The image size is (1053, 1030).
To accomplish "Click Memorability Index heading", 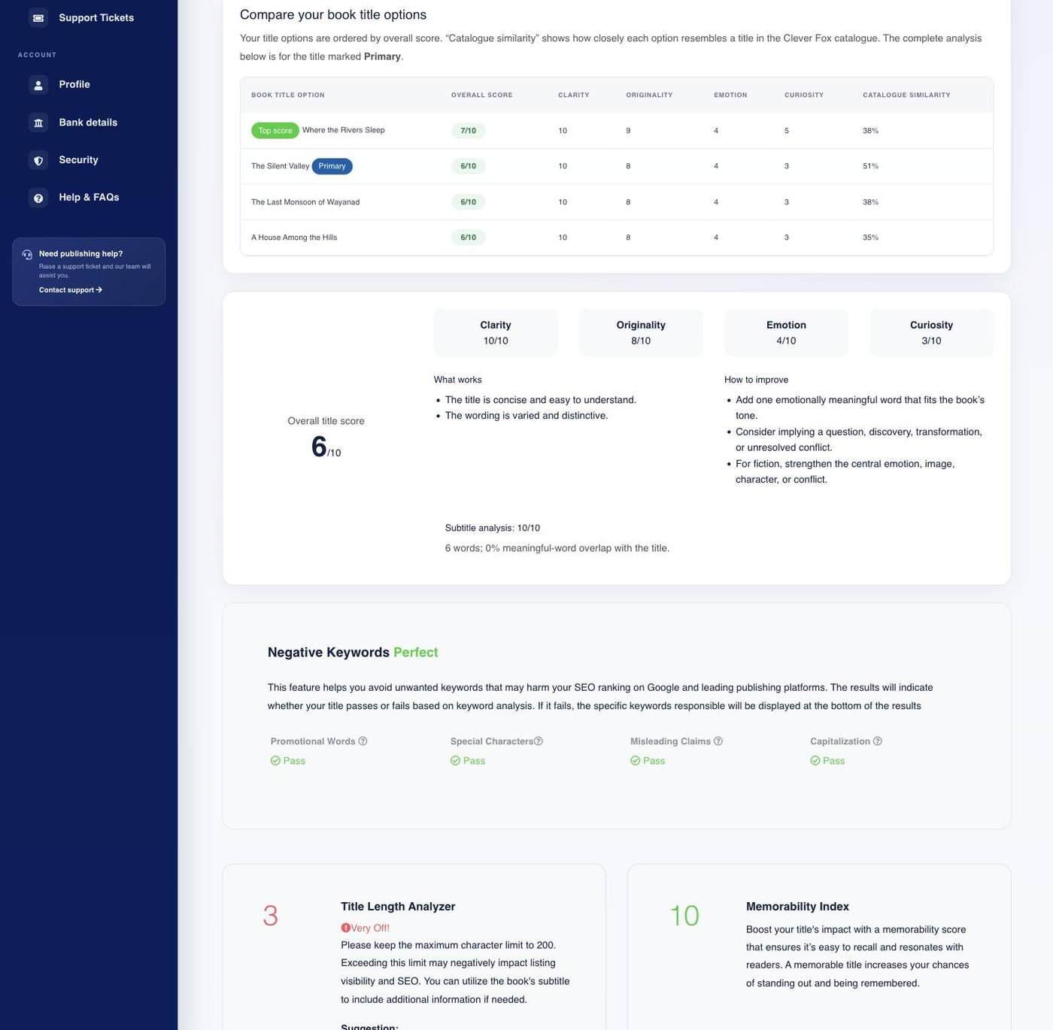I will pyautogui.click(x=797, y=907).
